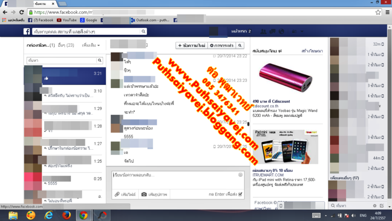392x221 pixels.
Task: Open the 490 บาท ที่ Cdiscount ad link
Action: pyautogui.click(x=271, y=101)
